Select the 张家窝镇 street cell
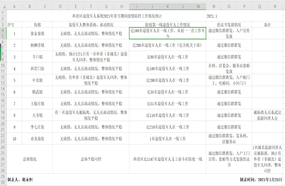This screenshot has width=285, height=186. (37, 33)
